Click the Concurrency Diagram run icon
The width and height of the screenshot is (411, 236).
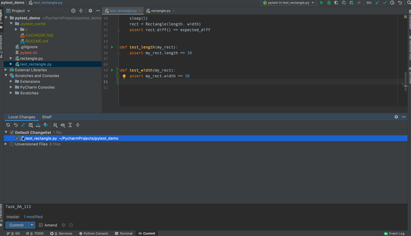click(352, 3)
